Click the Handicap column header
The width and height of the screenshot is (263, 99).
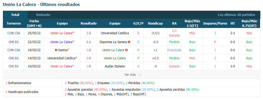click(x=155, y=24)
